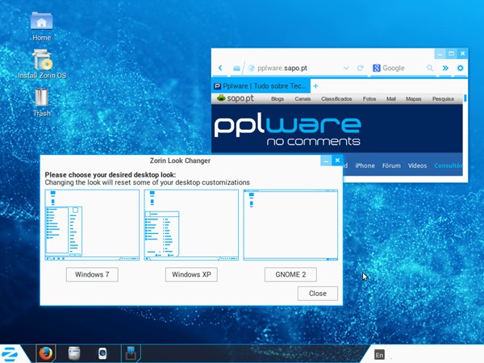Viewport: 484px width, 363px height.
Task: Click the Windows XP layout preview thumbnail
Action: (191, 225)
